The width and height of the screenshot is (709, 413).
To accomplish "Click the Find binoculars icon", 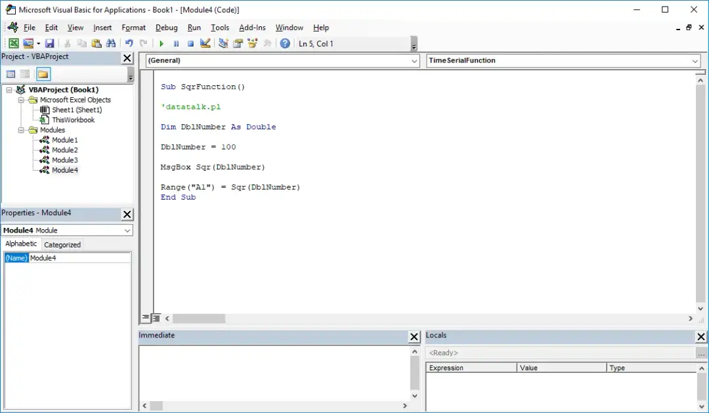I will pos(110,43).
